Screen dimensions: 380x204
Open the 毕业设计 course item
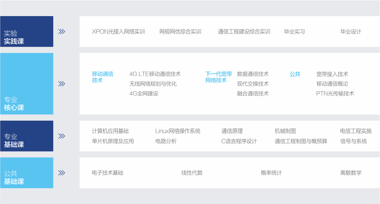(x=351, y=32)
